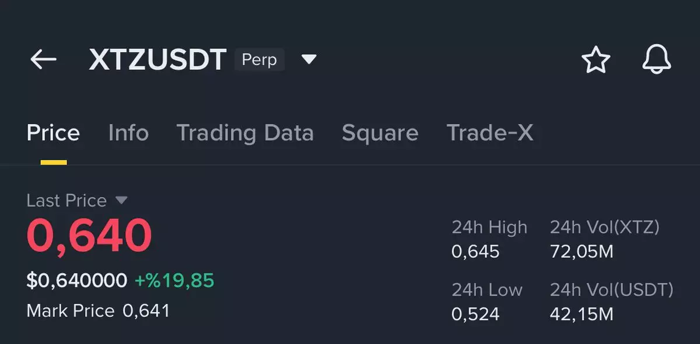The height and width of the screenshot is (344, 700).
Task: Open the Trading Data tab
Action: pyautogui.click(x=245, y=133)
